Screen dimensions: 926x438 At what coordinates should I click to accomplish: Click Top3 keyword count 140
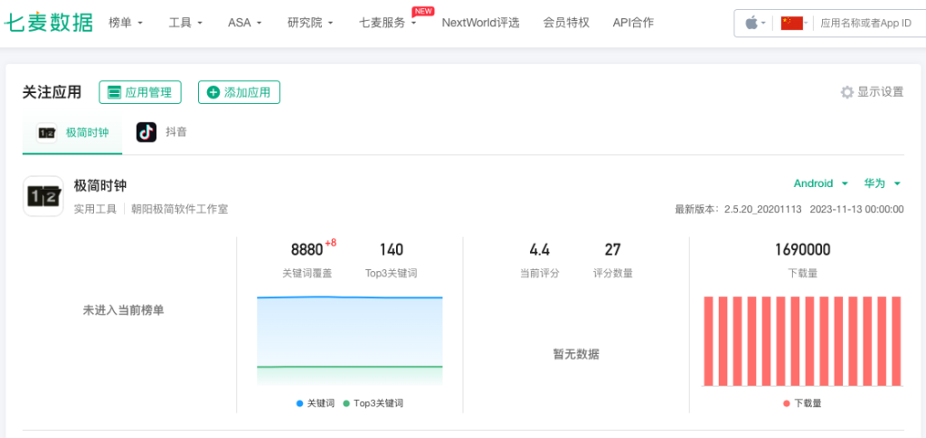[391, 250]
